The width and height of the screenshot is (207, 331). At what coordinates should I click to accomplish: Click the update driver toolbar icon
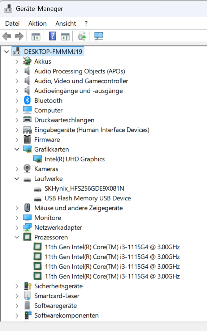pos(82,36)
